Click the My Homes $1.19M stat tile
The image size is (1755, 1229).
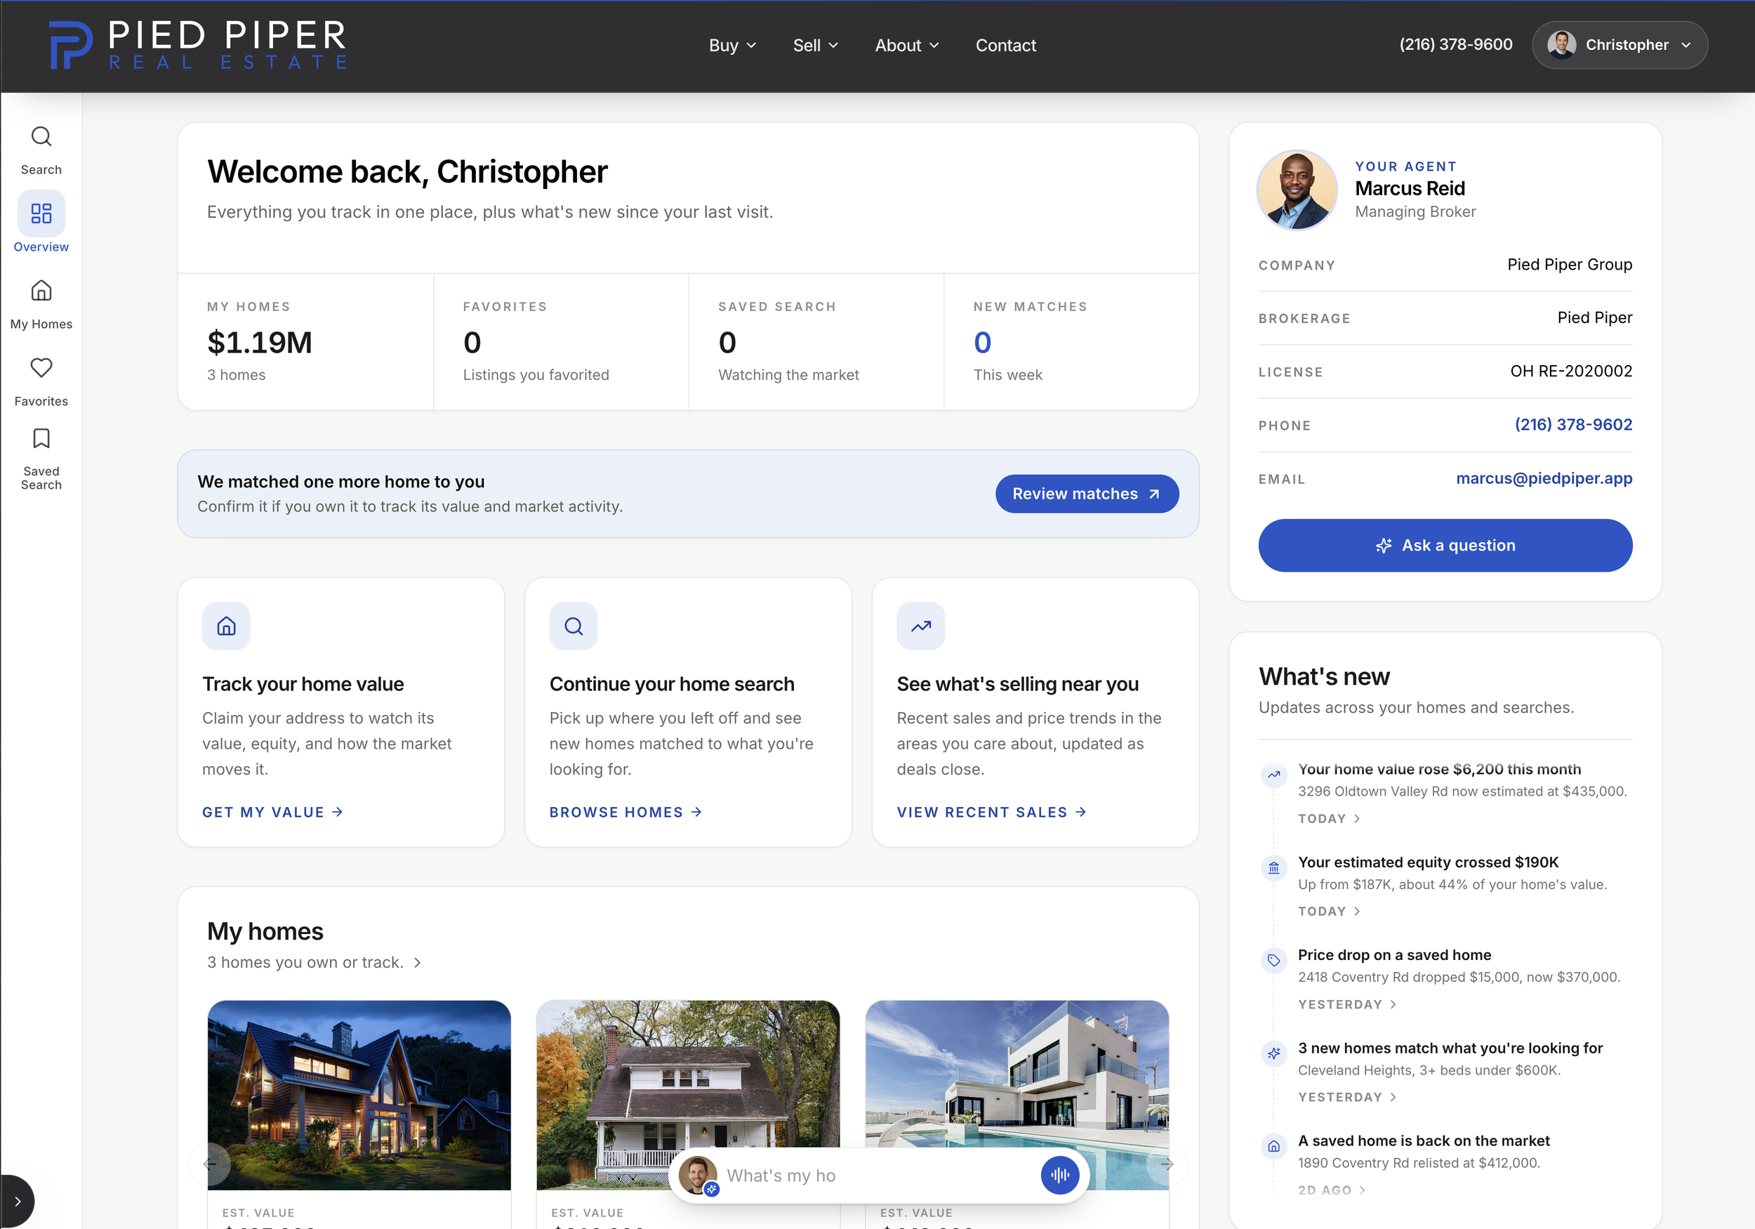(306, 342)
